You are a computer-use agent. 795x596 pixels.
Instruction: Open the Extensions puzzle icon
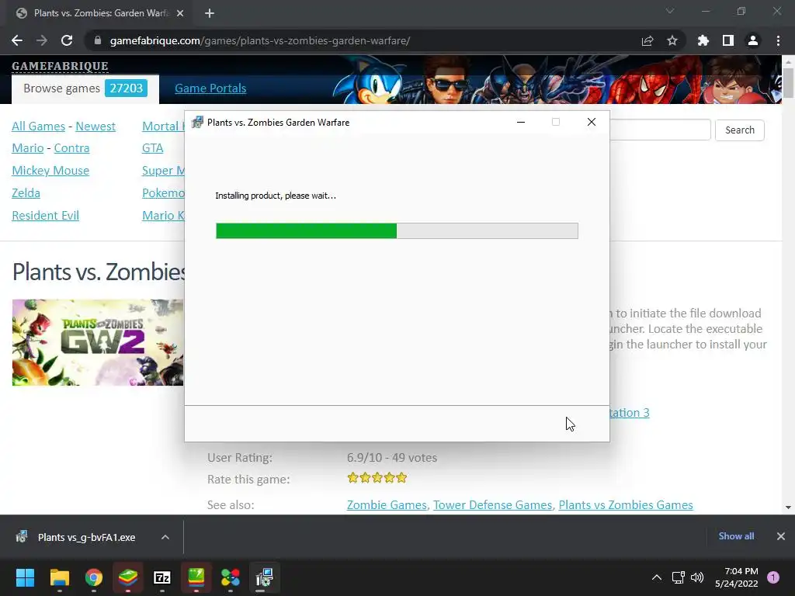tap(703, 40)
